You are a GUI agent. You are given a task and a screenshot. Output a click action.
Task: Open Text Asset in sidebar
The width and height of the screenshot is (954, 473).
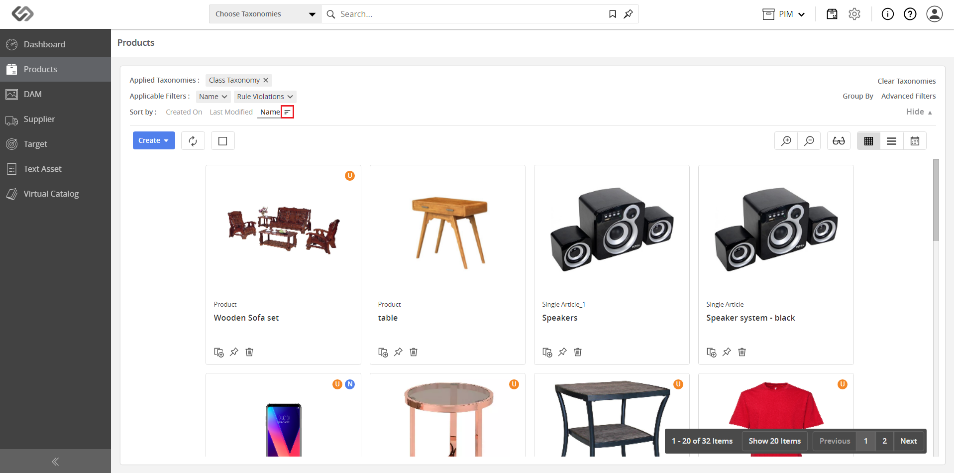click(55, 169)
